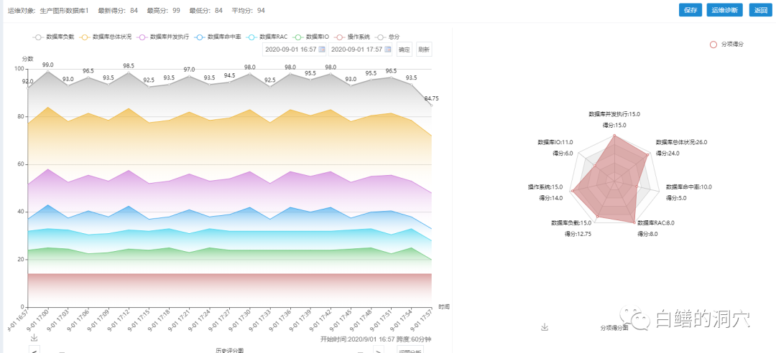Click the 最高分 label in header
776x353 pixels.
point(157,10)
